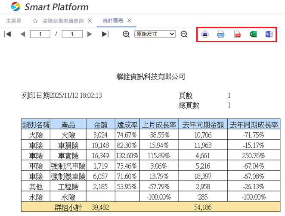
Task: Export report to Word
Action: pyautogui.click(x=269, y=34)
